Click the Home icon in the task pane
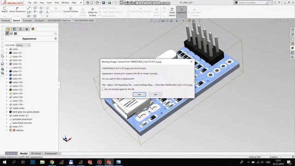Screen dimensions: 295x166 click(292, 30)
